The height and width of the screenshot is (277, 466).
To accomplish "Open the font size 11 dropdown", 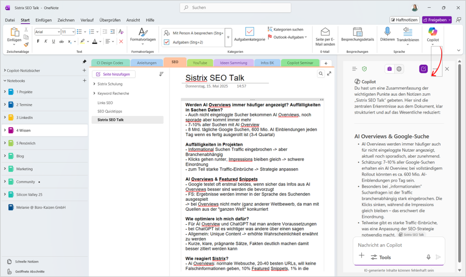I will point(73,32).
